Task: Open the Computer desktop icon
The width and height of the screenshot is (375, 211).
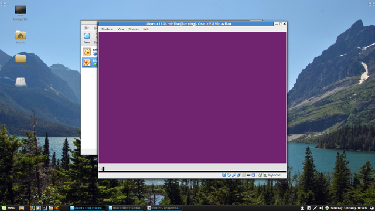Action: 21,13
